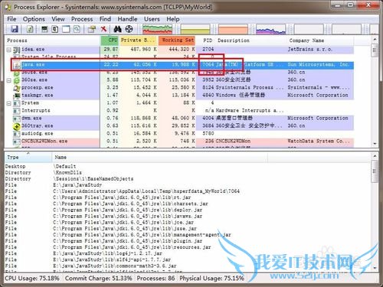Image resolution: width=383 pixels, height=287 pixels.
Task: Open the Options menu
Action: click(34, 19)
